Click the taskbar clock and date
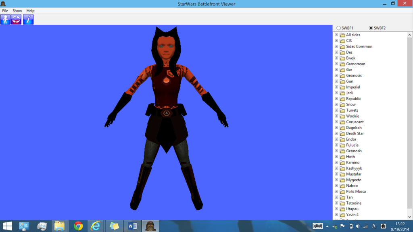The height and width of the screenshot is (232, 413). point(400,226)
